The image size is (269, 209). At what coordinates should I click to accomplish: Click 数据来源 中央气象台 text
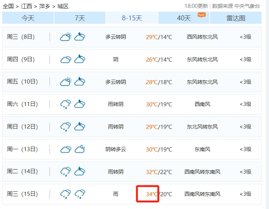236,6
